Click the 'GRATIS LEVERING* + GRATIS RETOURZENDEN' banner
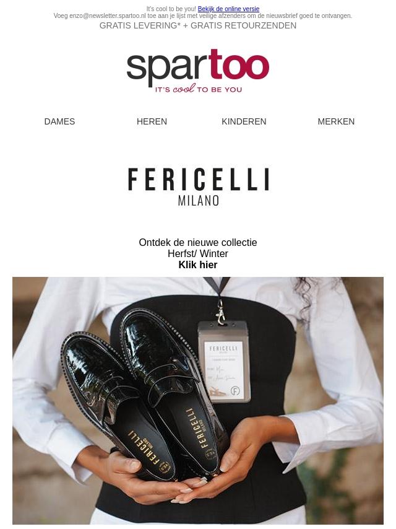This screenshot has height=529, width=396. (x=198, y=25)
